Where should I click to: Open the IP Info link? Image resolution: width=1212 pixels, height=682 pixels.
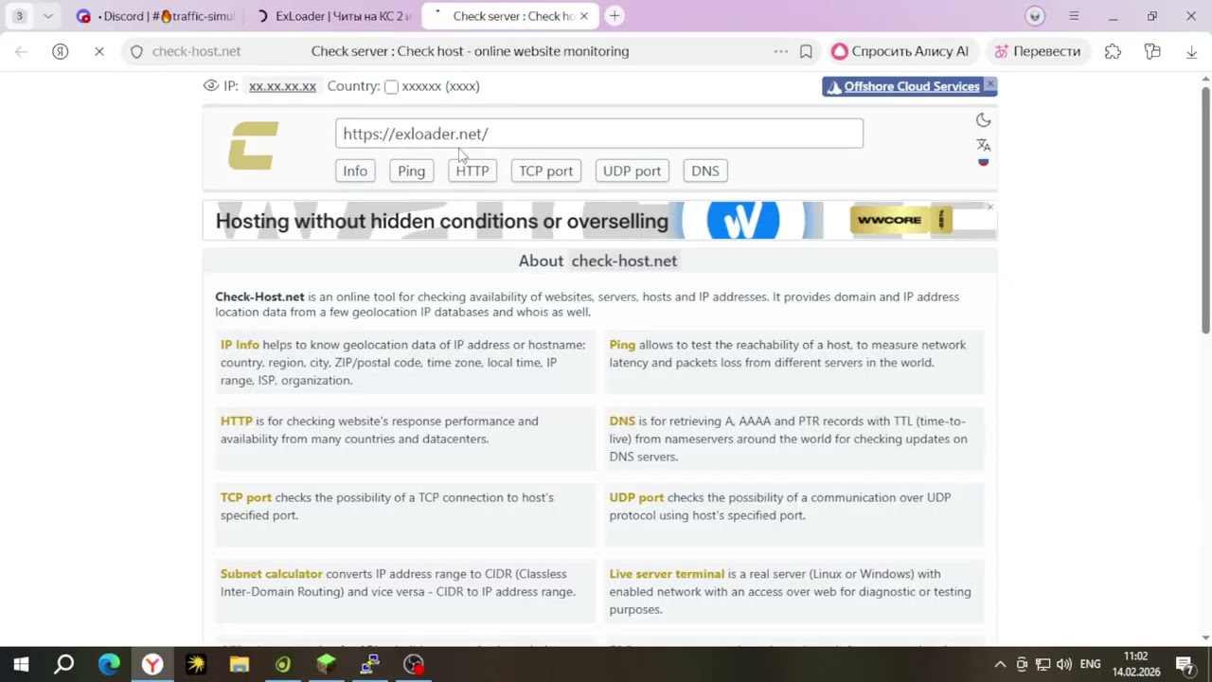pos(240,345)
